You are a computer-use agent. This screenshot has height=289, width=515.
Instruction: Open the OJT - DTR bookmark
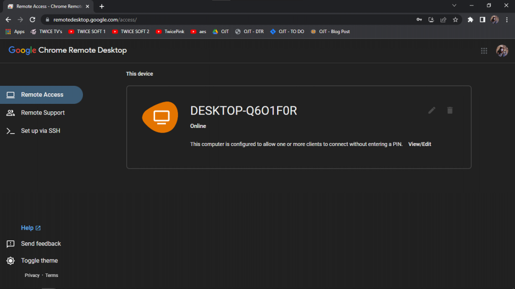(249, 32)
